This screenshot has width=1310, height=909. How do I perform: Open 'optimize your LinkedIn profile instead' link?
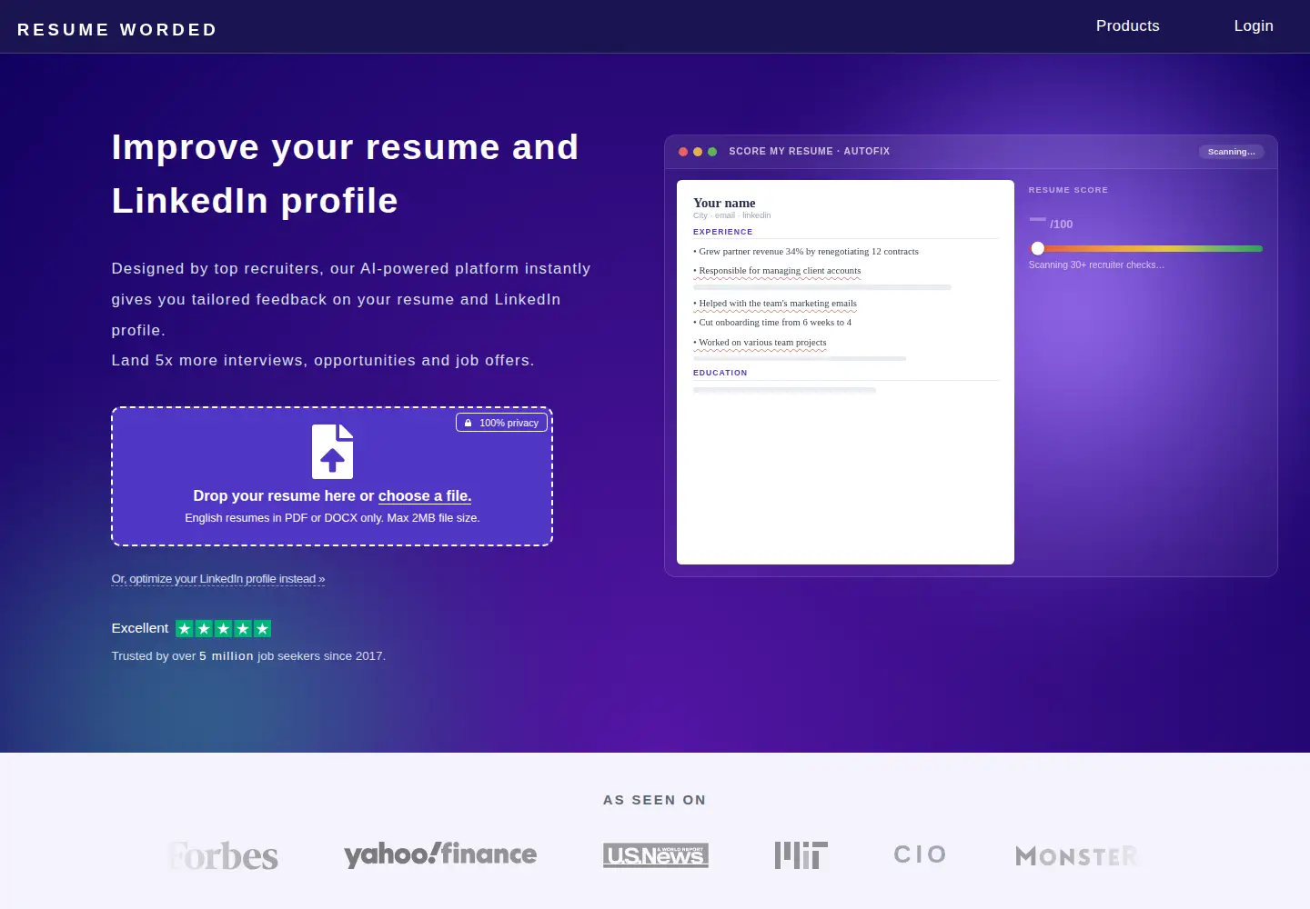218,579
